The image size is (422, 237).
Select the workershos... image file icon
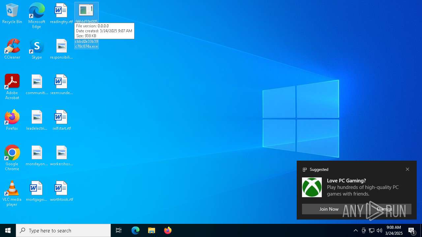(x=61, y=156)
